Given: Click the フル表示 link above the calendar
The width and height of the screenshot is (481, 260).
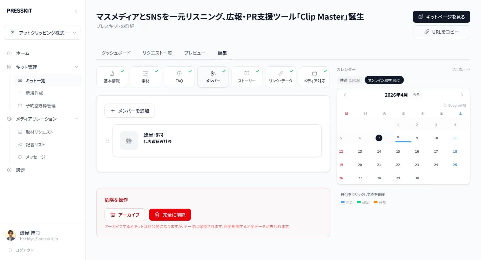Looking at the screenshot, I should click(x=461, y=69).
